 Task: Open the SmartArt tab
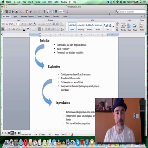point(56,17)
